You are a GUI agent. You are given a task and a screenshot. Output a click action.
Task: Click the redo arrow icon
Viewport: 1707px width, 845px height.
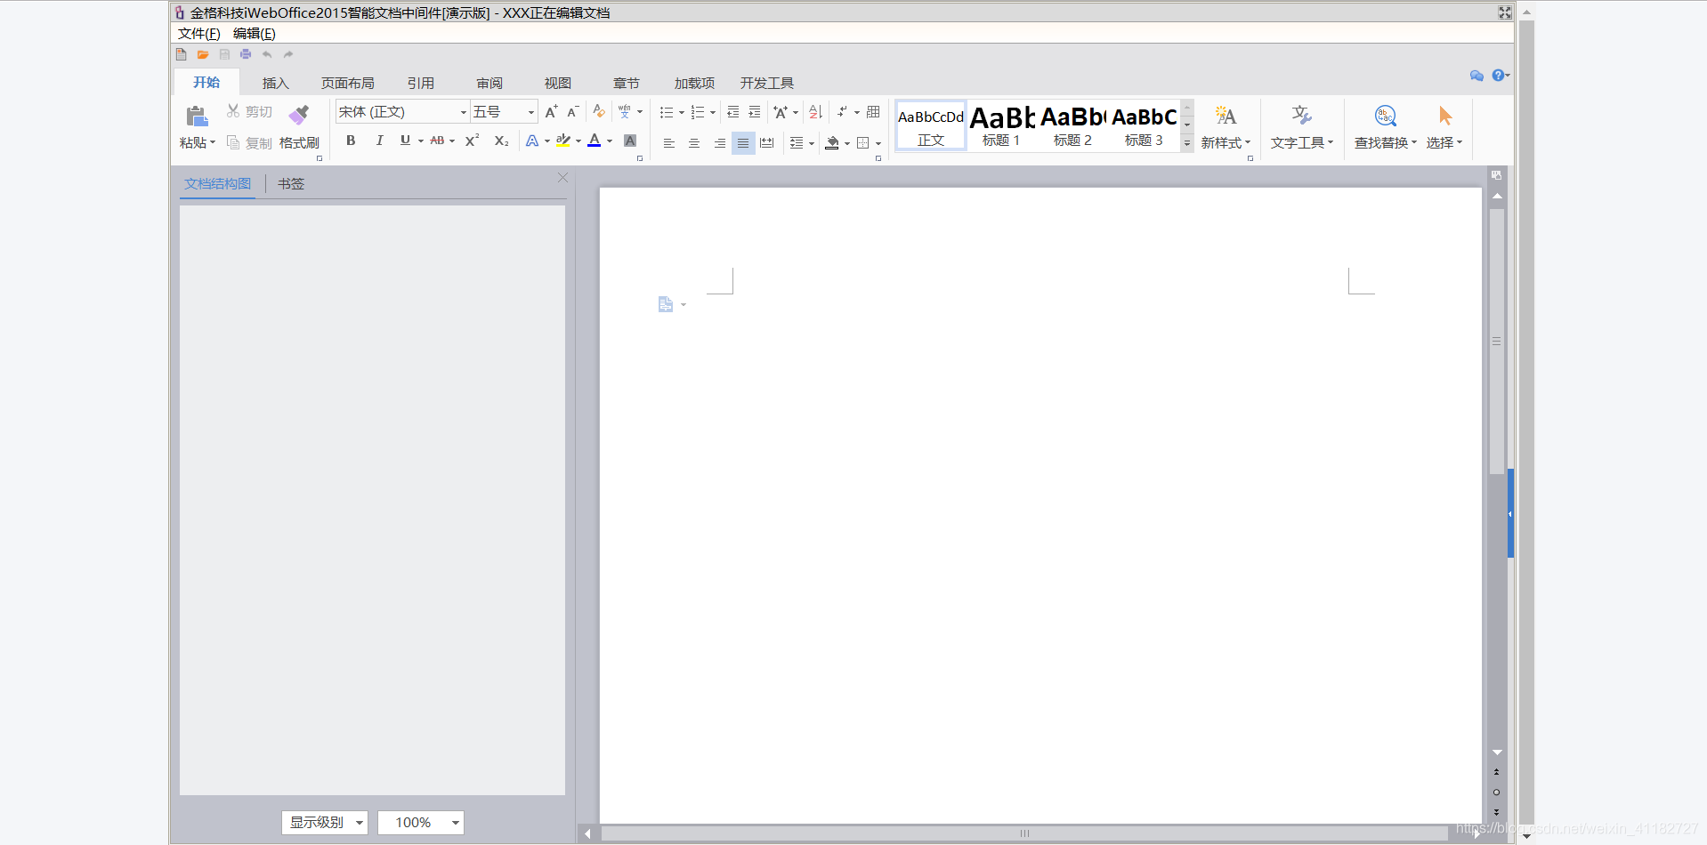click(288, 54)
